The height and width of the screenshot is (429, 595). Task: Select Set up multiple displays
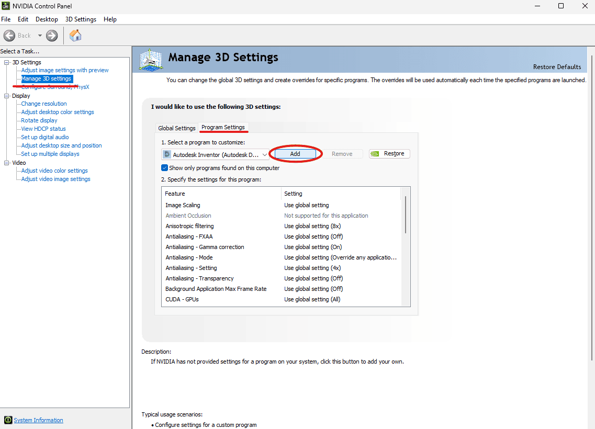coord(50,154)
